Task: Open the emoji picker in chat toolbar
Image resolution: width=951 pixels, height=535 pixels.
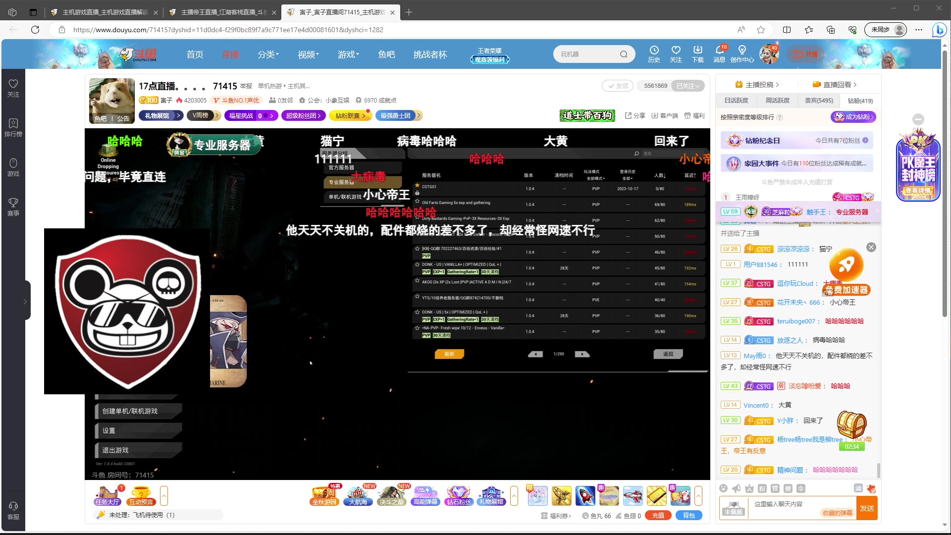Action: pos(723,488)
